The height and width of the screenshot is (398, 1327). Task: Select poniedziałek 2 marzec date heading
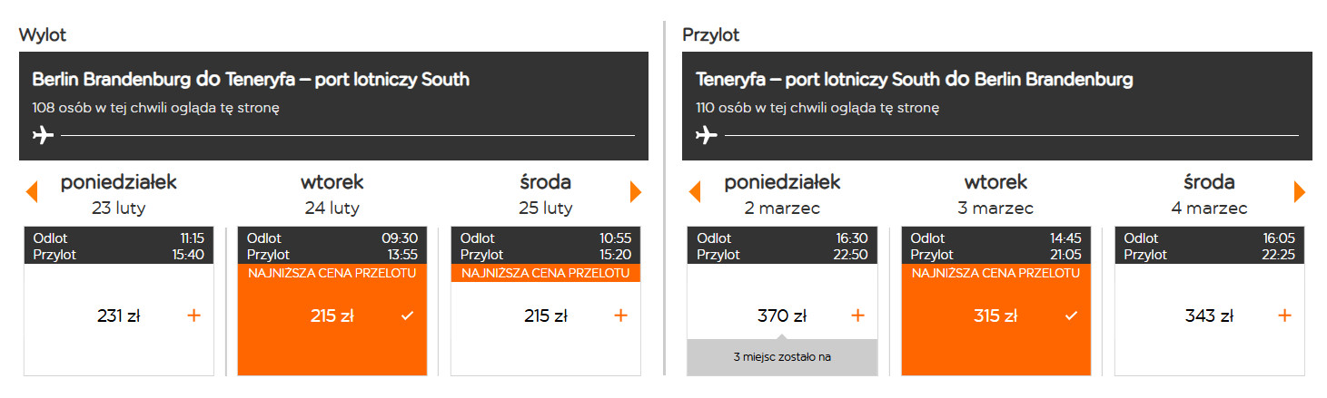pyautogui.click(x=782, y=193)
